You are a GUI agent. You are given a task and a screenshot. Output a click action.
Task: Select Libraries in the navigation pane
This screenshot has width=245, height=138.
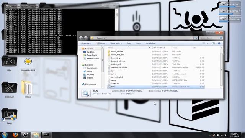89,65
